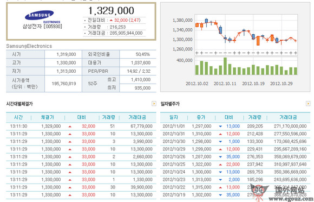Click the 저가 value 1,313,000
This screenshot has width=314, height=202.
[66, 71]
